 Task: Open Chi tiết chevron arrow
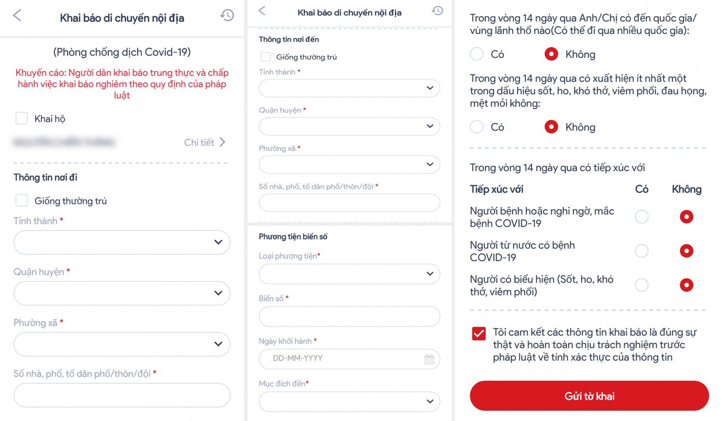click(x=223, y=142)
